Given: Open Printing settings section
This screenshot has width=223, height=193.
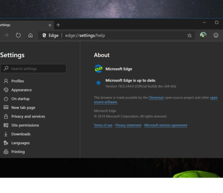Looking at the screenshot, I should click(18, 152).
